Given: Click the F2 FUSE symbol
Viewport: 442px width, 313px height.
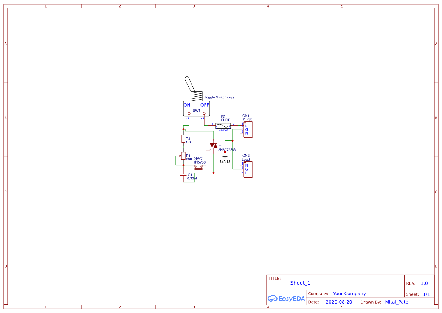Looking at the screenshot, I should (223, 126).
